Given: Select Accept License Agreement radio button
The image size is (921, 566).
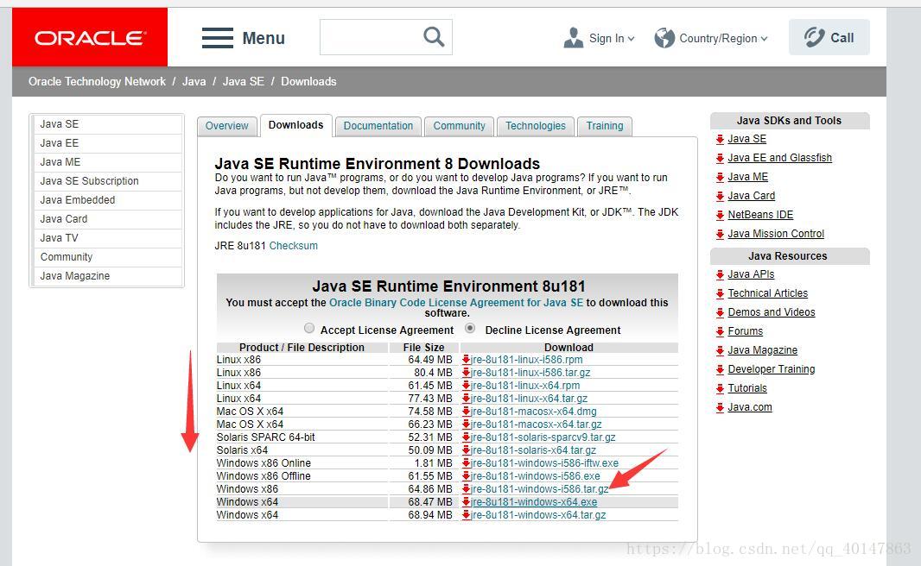Looking at the screenshot, I should [x=309, y=329].
